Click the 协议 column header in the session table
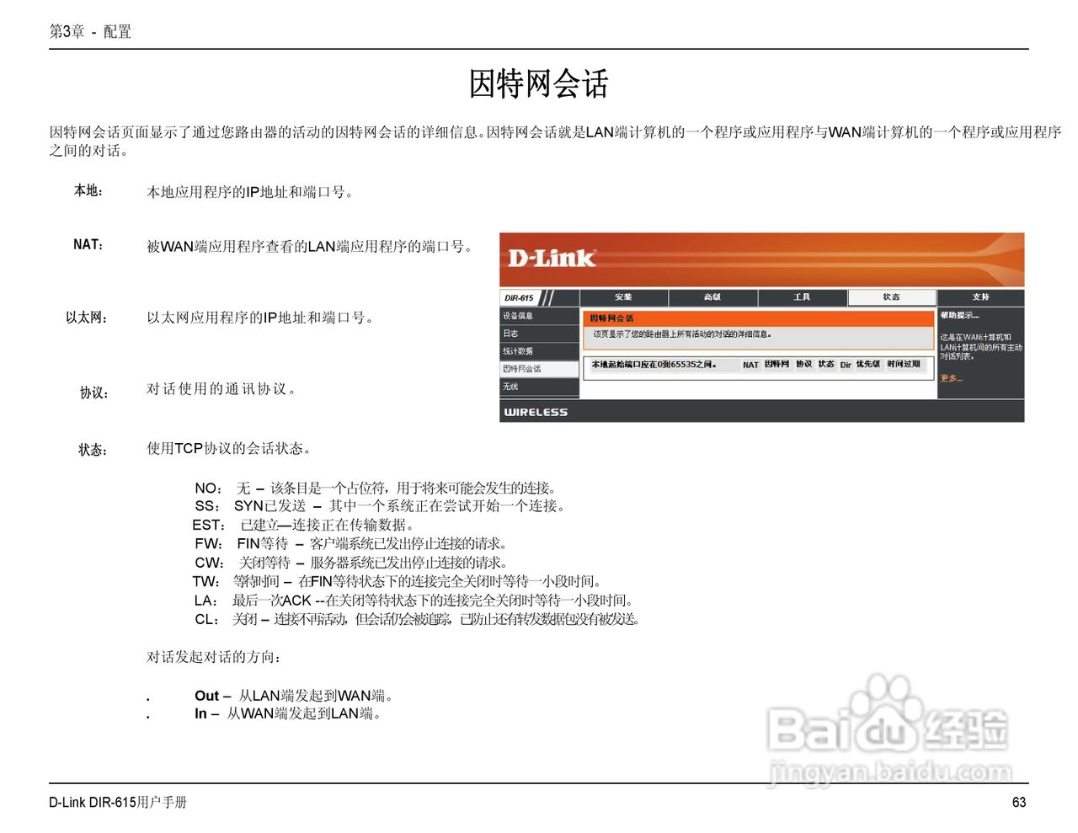 [x=803, y=365]
